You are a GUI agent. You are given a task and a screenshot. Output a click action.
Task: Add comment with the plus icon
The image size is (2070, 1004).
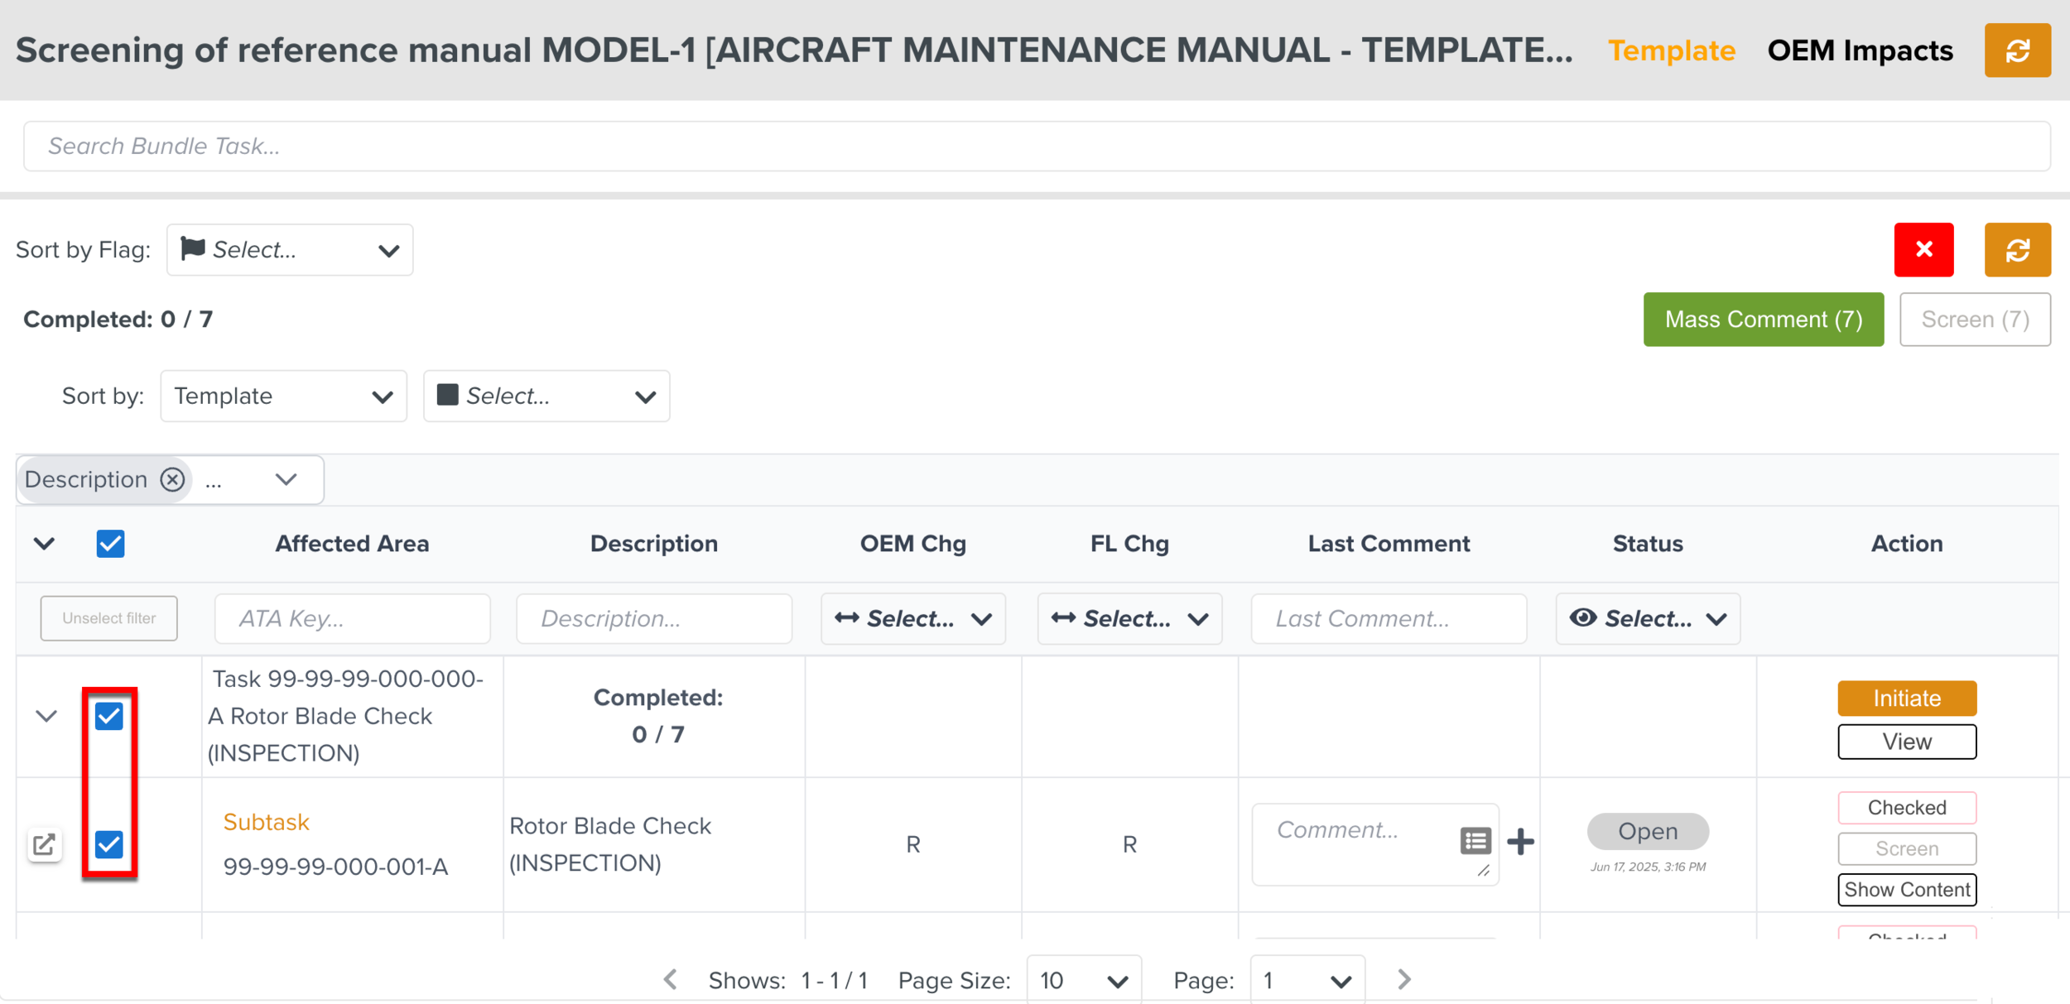[x=1520, y=842]
